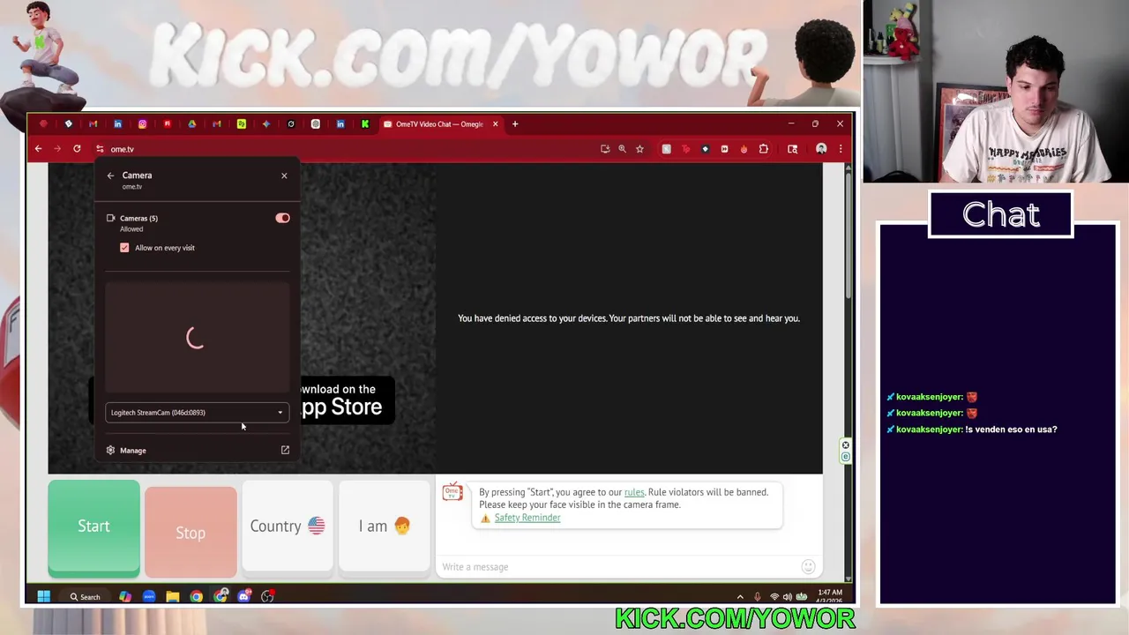The width and height of the screenshot is (1129, 635).
Task: Switch to the Instagram tab
Action: coord(142,124)
